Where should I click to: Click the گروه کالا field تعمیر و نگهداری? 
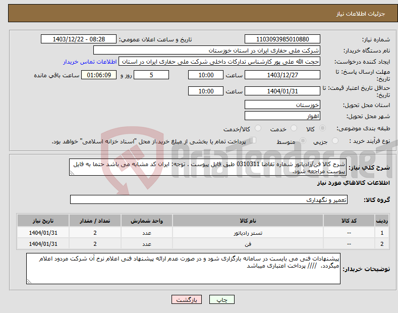pyautogui.click(x=209, y=200)
